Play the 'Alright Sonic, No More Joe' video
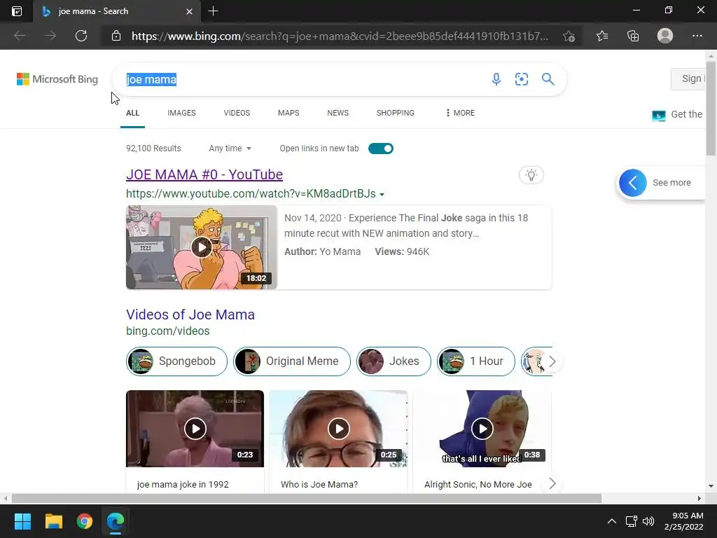This screenshot has height=538, width=717. [x=482, y=429]
